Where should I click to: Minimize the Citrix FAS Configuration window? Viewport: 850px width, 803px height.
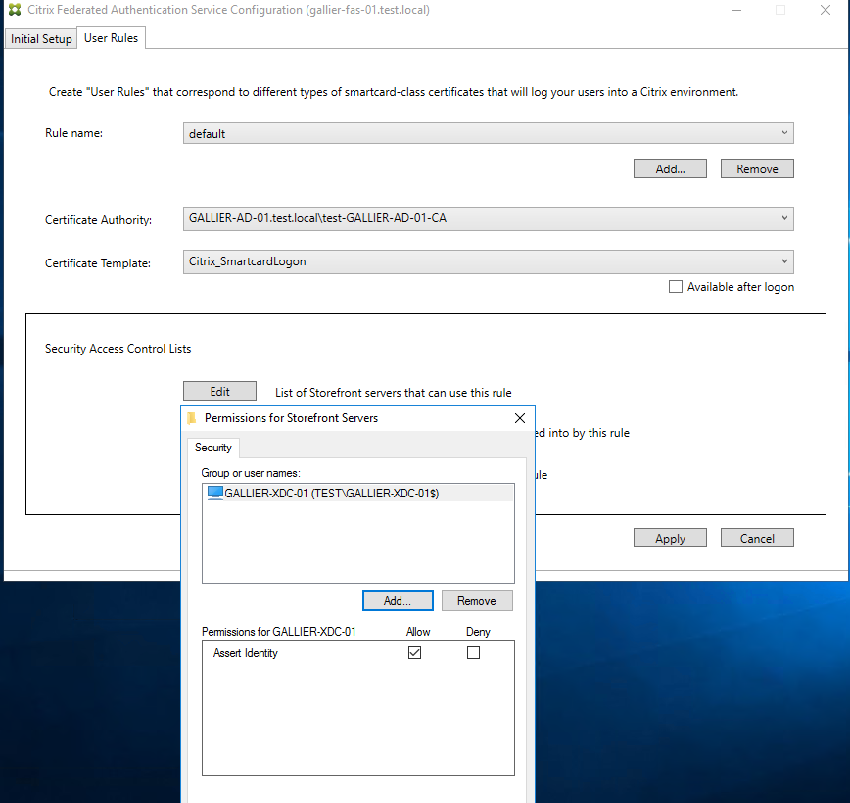click(x=736, y=10)
